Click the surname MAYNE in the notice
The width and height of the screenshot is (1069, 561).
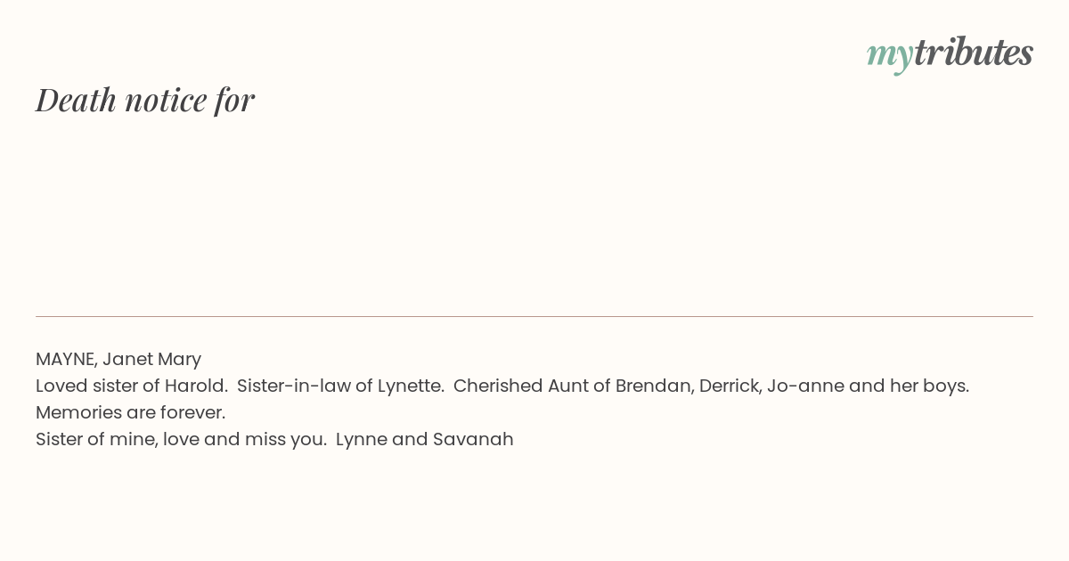(x=66, y=360)
